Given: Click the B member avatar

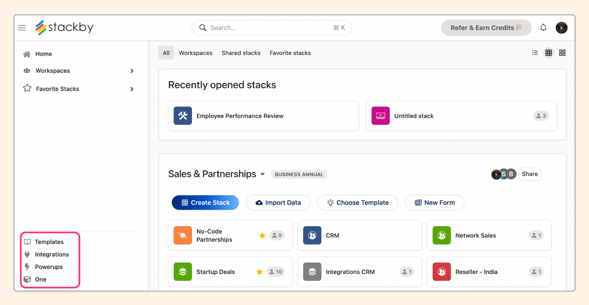Looking at the screenshot, I should [511, 174].
